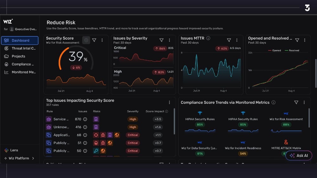This screenshot has height=178, width=317.
Task: Click the +1.6 score impact value
Action: pos(158,127)
